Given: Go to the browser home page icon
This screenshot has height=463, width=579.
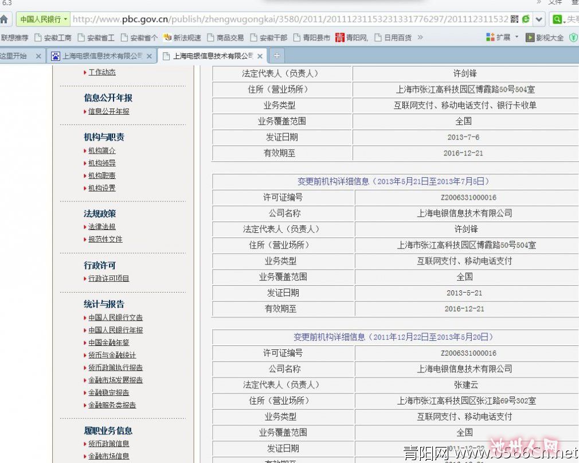Looking at the screenshot, I should [3, 19].
